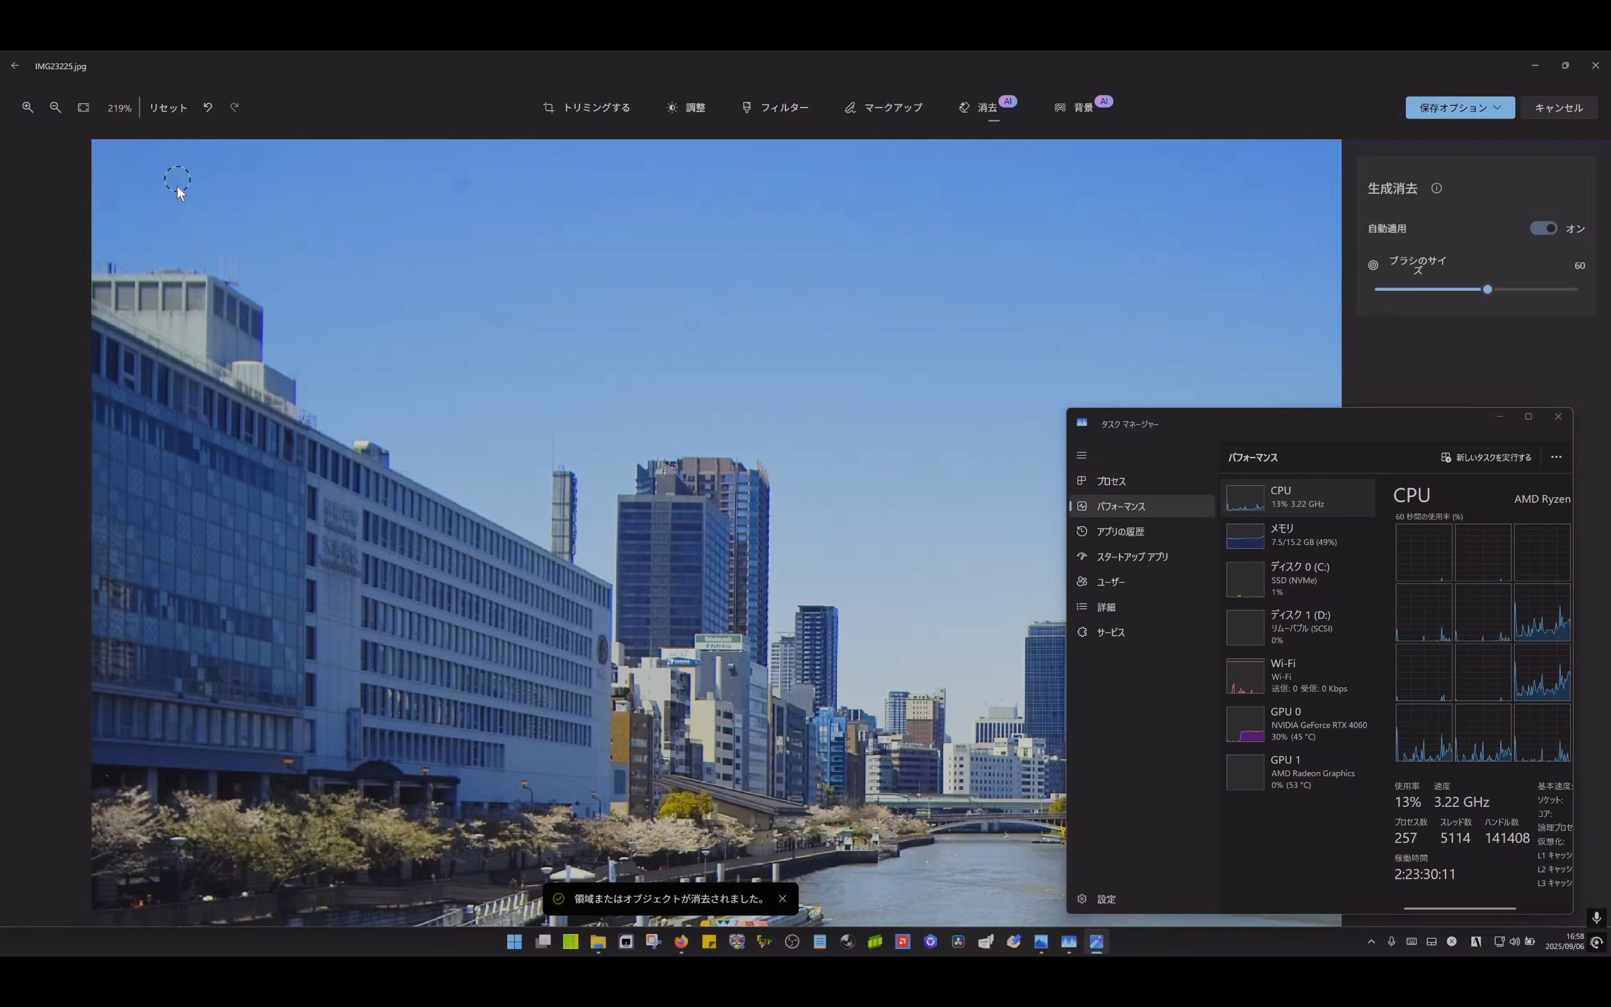Open the filter tab
This screenshot has height=1007, width=1611.
(x=775, y=108)
